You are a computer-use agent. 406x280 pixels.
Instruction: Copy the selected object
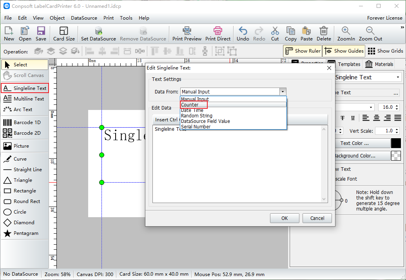point(290,34)
